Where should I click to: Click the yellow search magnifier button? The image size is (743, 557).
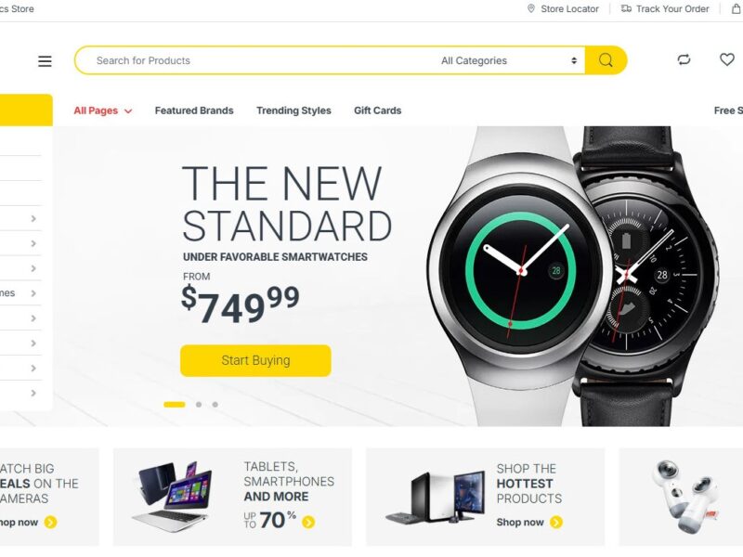pos(606,60)
